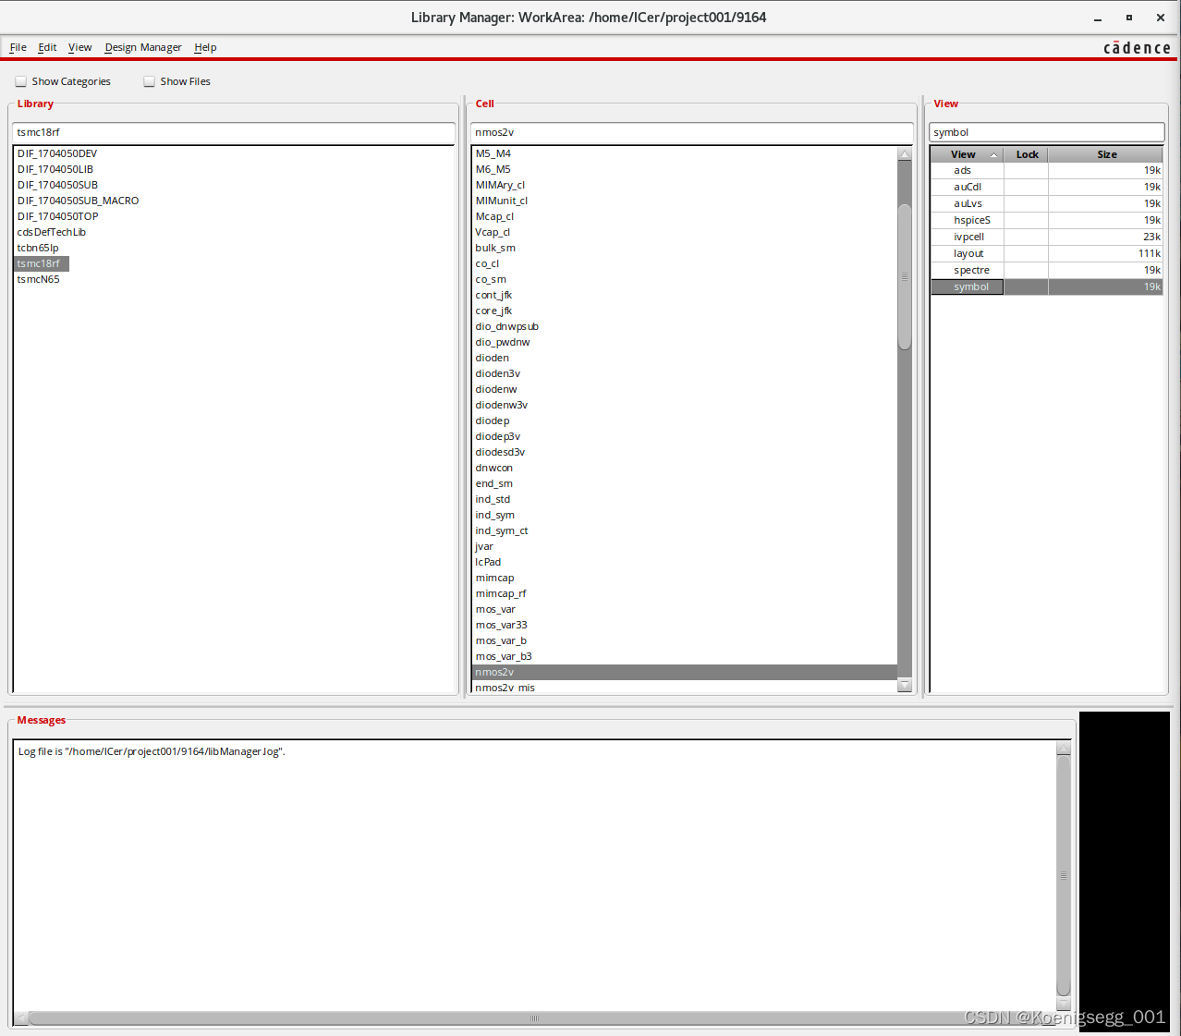Enable Show Categories checkbox
The image size is (1181, 1036).
20,81
